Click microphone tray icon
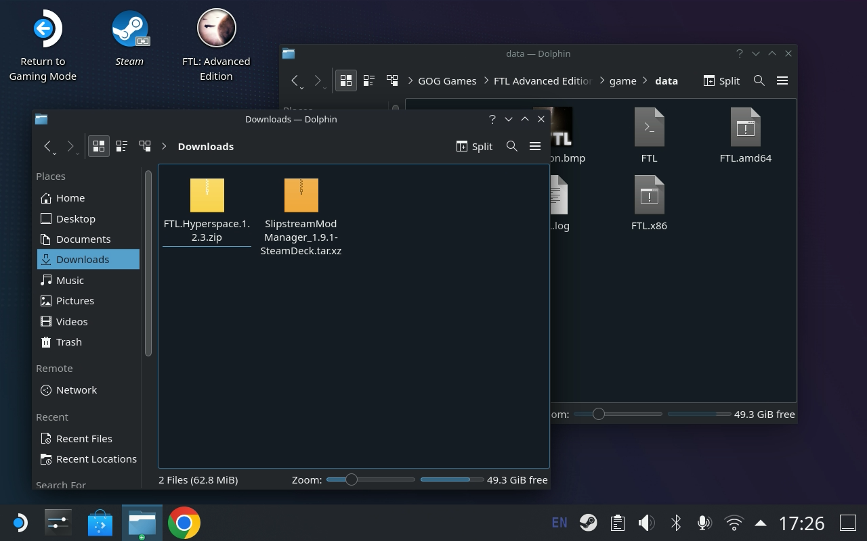 tap(704, 523)
